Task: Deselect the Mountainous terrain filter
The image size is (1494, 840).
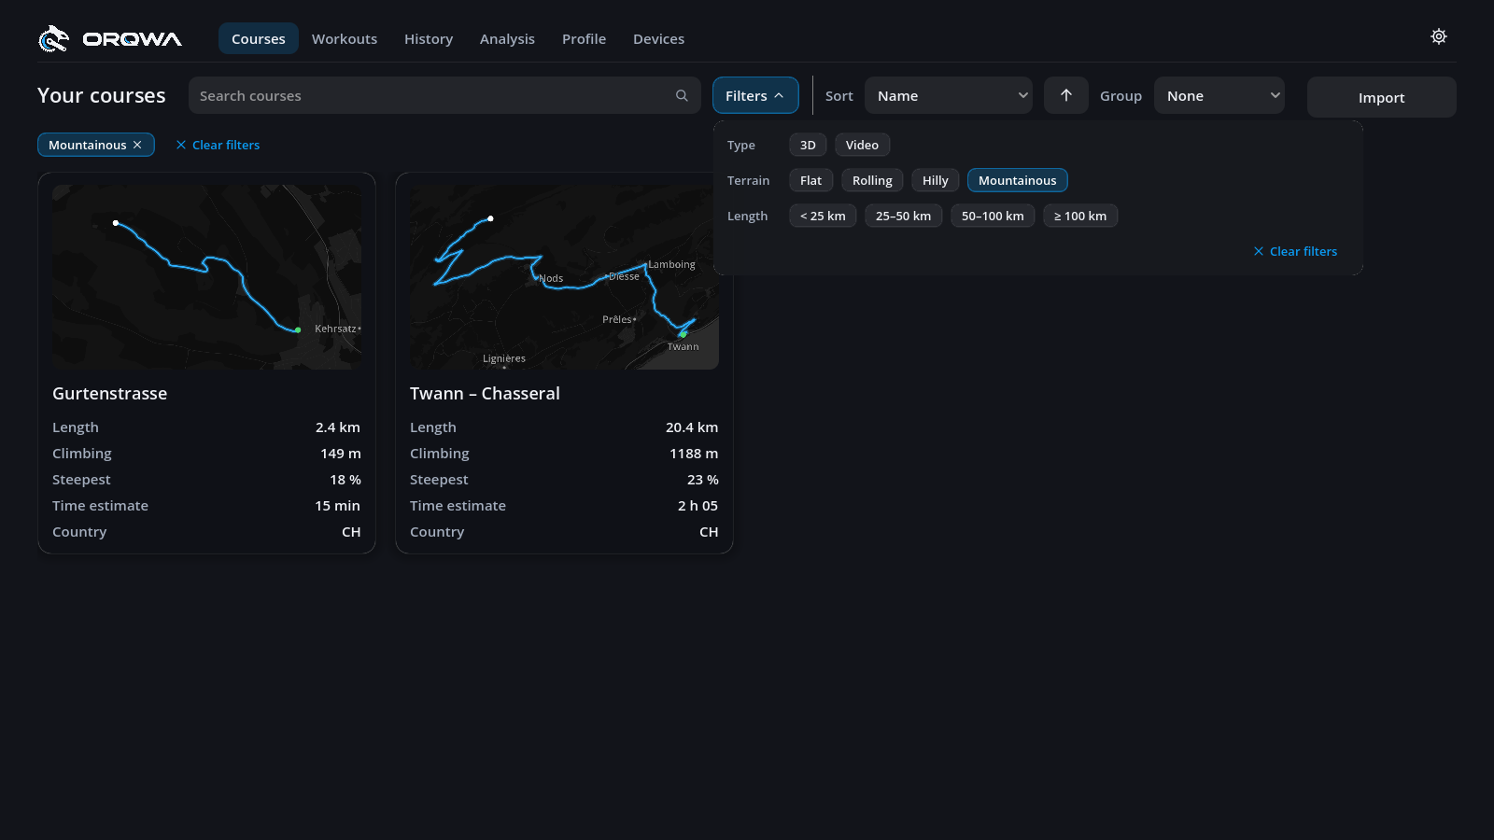Action: [1017, 180]
